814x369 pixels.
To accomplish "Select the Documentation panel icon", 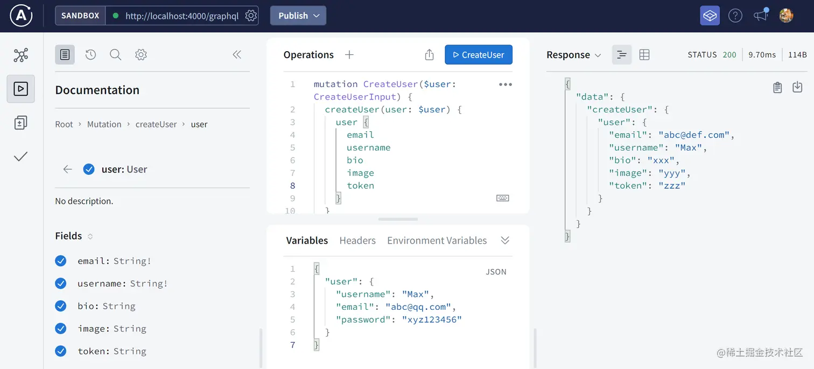I will click(65, 54).
